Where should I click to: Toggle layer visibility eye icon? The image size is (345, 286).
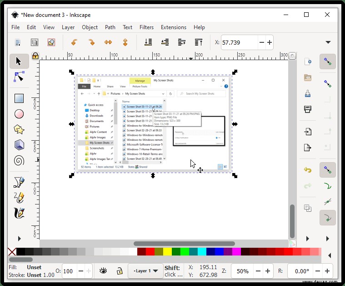point(103,271)
